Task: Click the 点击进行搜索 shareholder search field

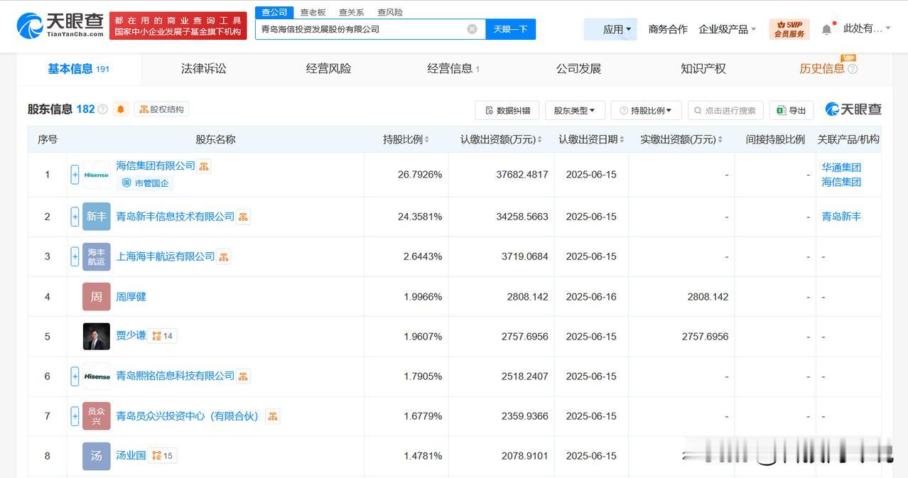Action: point(725,110)
